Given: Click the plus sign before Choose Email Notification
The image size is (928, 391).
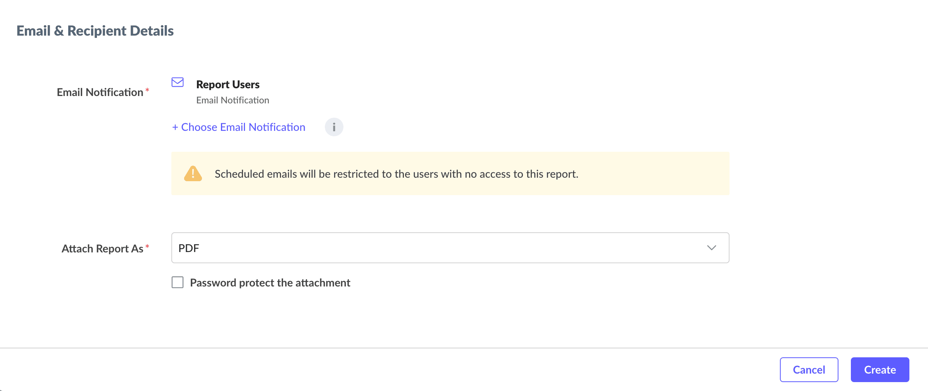Looking at the screenshot, I should (175, 127).
